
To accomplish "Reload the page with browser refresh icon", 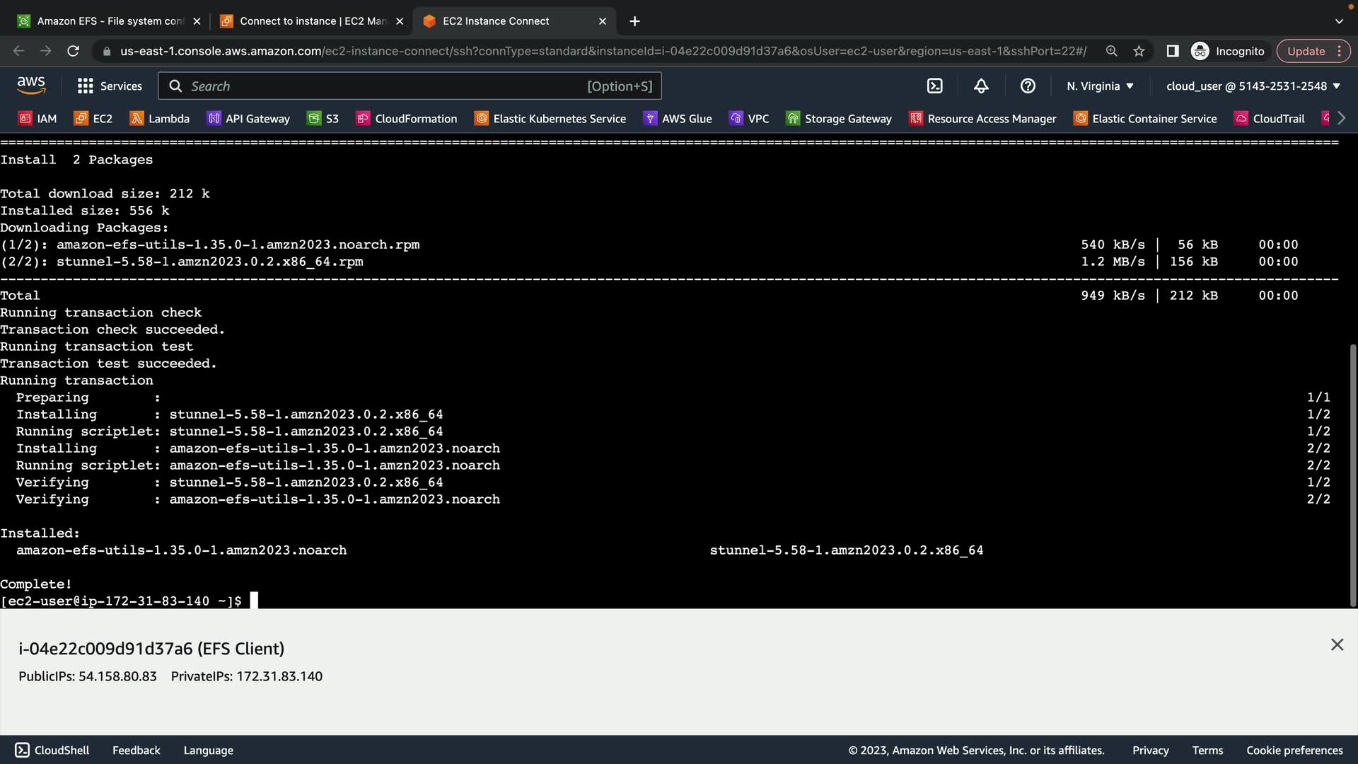I will point(73,51).
